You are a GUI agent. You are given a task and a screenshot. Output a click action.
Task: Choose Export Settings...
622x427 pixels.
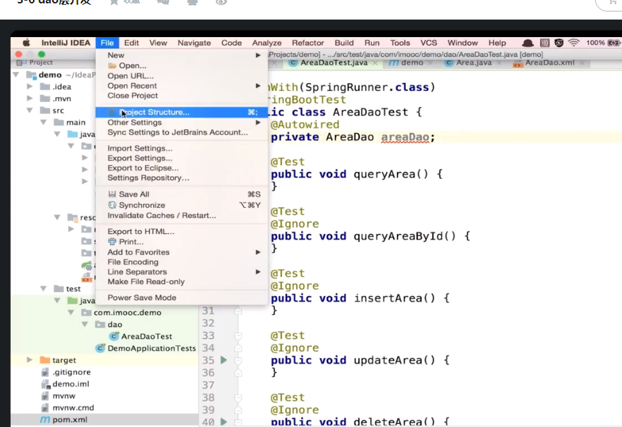[x=182, y=158]
